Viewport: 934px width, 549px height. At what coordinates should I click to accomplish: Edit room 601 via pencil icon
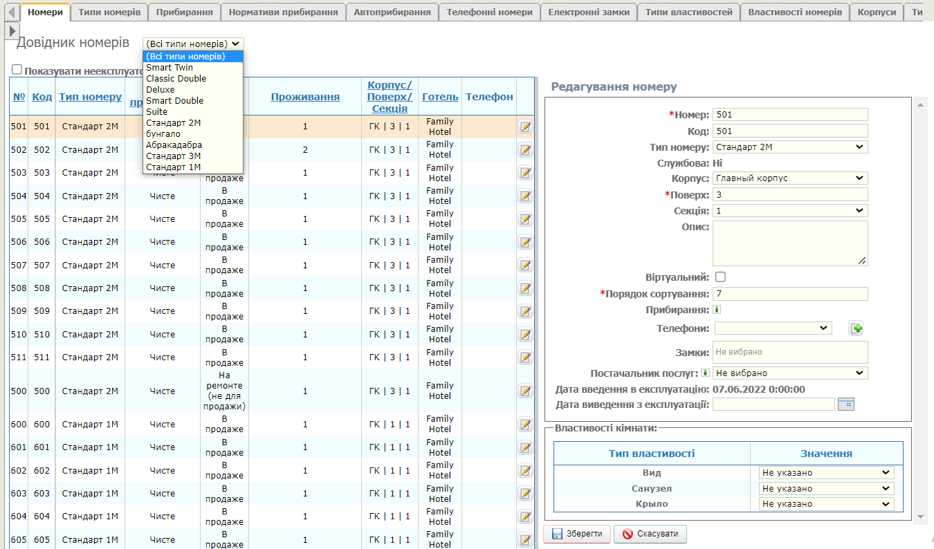[525, 447]
